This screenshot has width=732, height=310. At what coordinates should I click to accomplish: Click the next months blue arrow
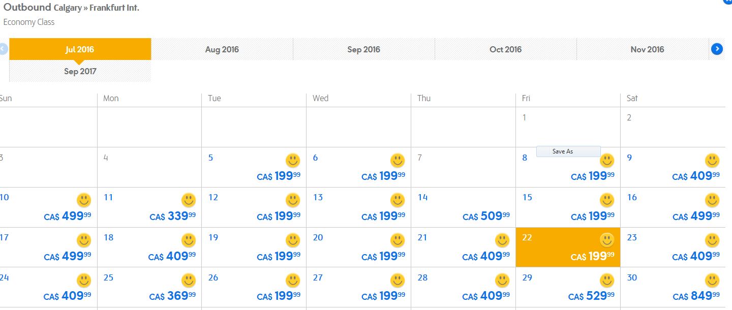717,49
